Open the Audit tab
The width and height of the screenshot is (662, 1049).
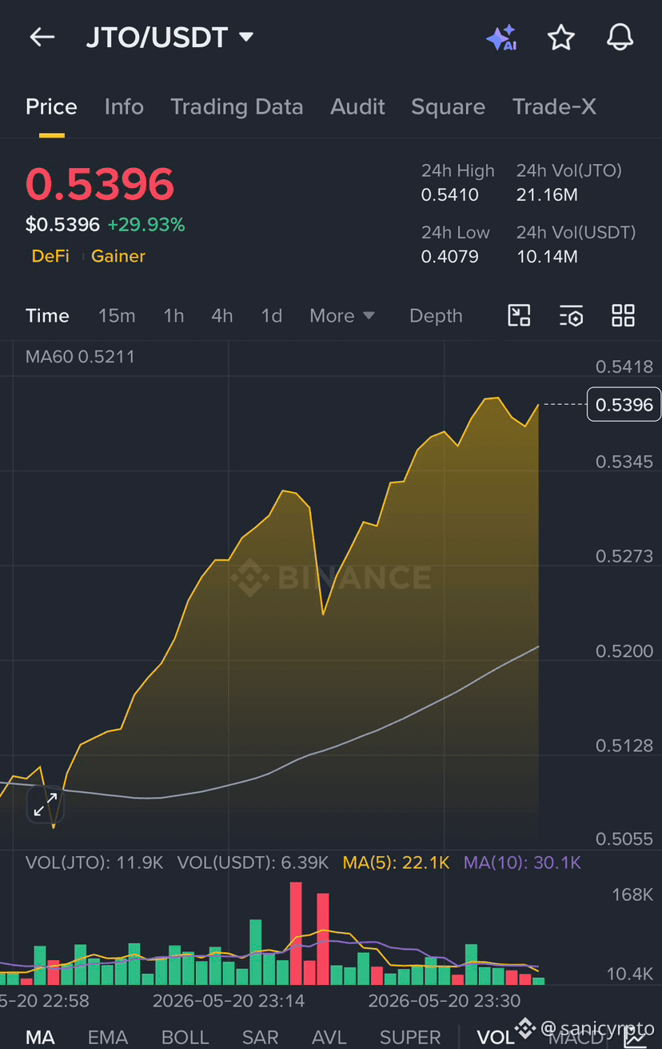[x=357, y=107]
